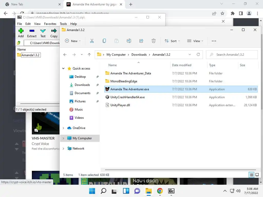Sort files by Type column header

click(212, 65)
